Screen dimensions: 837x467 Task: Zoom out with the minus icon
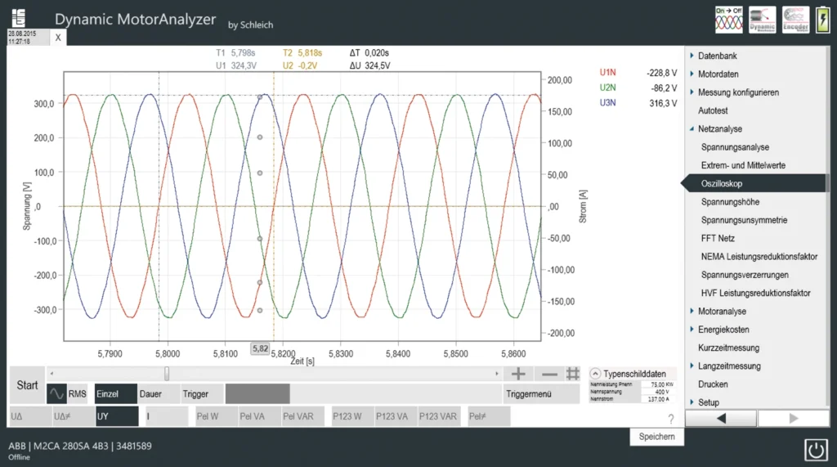549,374
